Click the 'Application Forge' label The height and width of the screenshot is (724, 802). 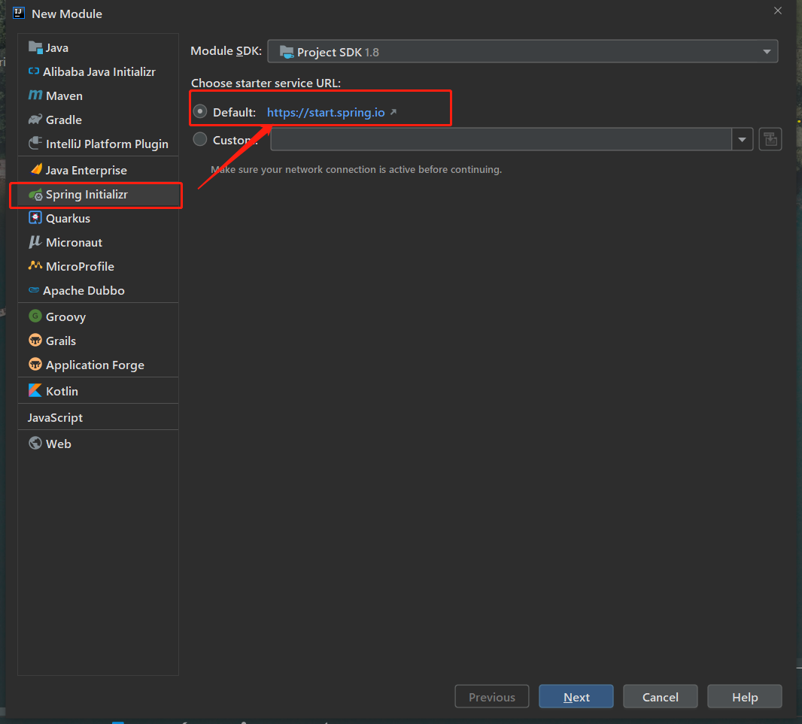coord(95,365)
